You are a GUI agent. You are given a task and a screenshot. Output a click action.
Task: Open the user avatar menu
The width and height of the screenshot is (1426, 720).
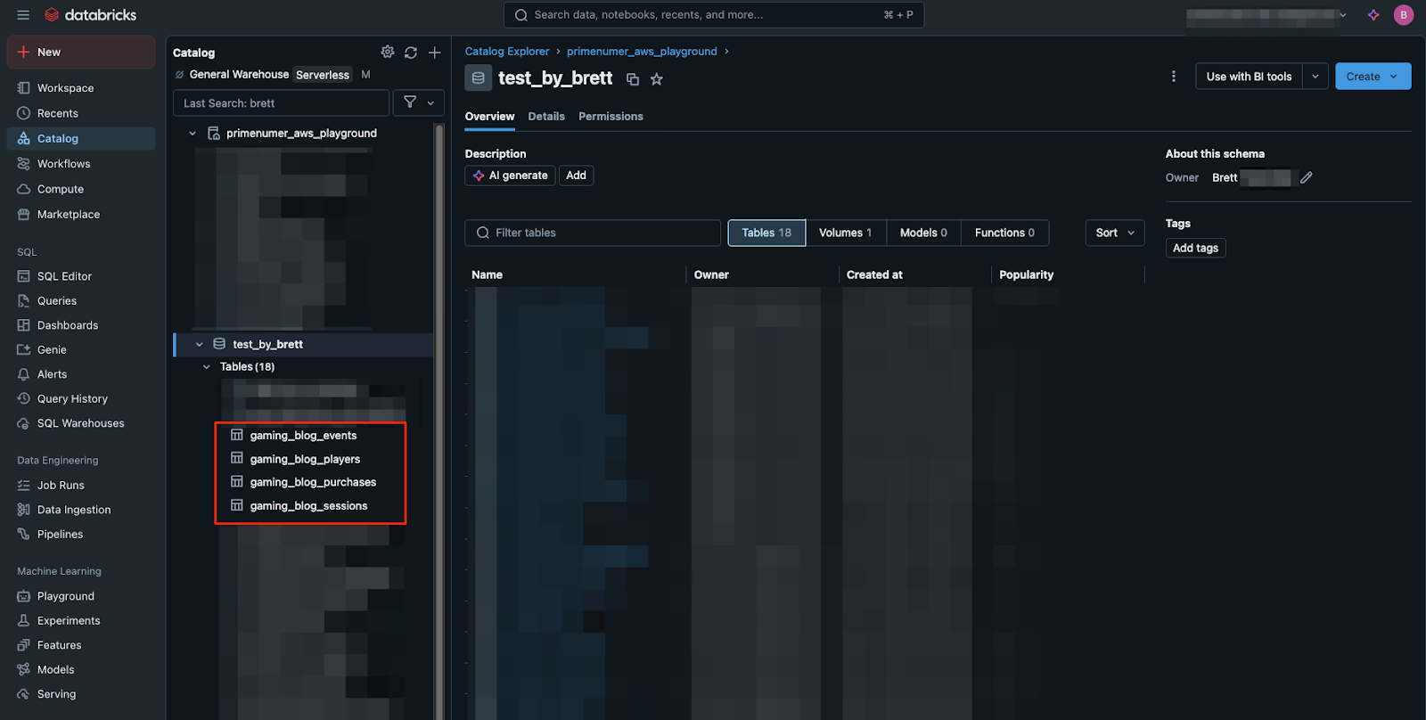[1404, 15]
